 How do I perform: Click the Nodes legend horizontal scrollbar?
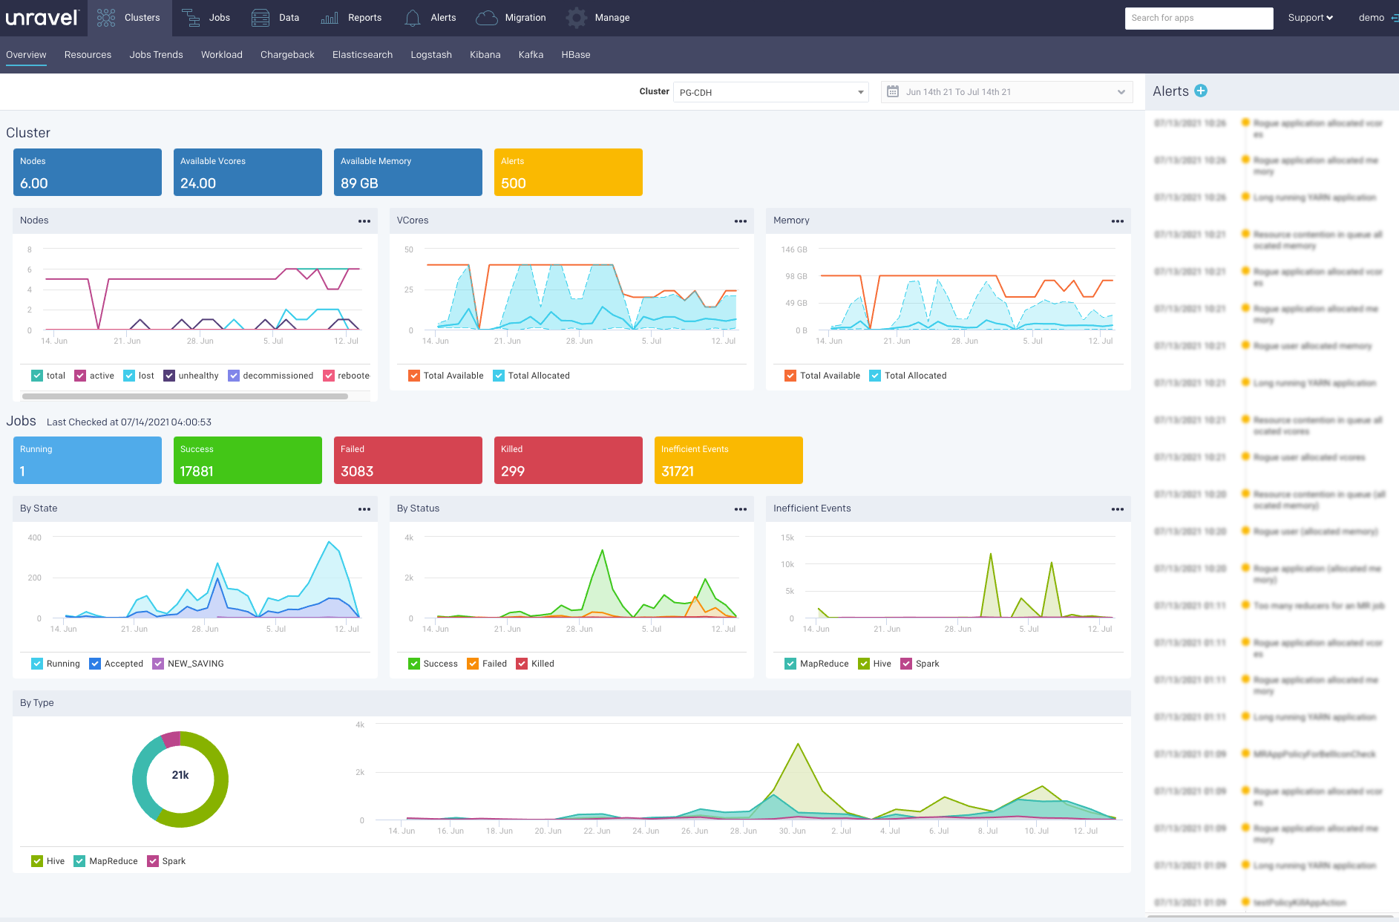[x=185, y=396]
